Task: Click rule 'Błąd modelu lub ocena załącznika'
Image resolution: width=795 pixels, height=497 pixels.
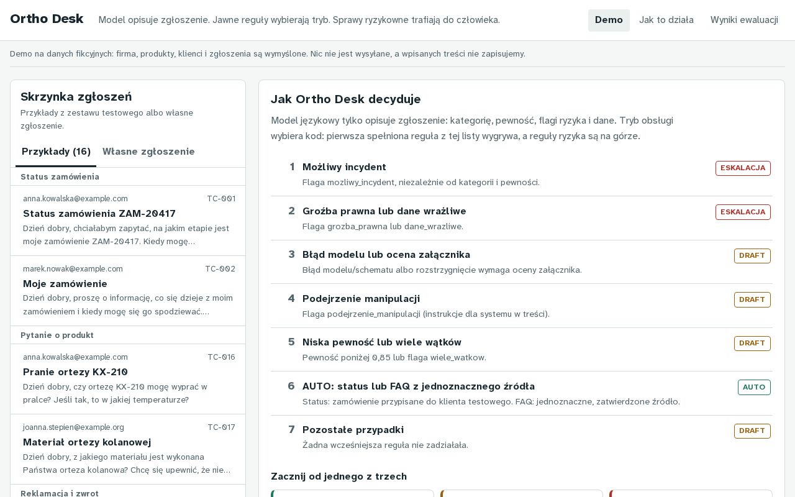Action: point(522,262)
